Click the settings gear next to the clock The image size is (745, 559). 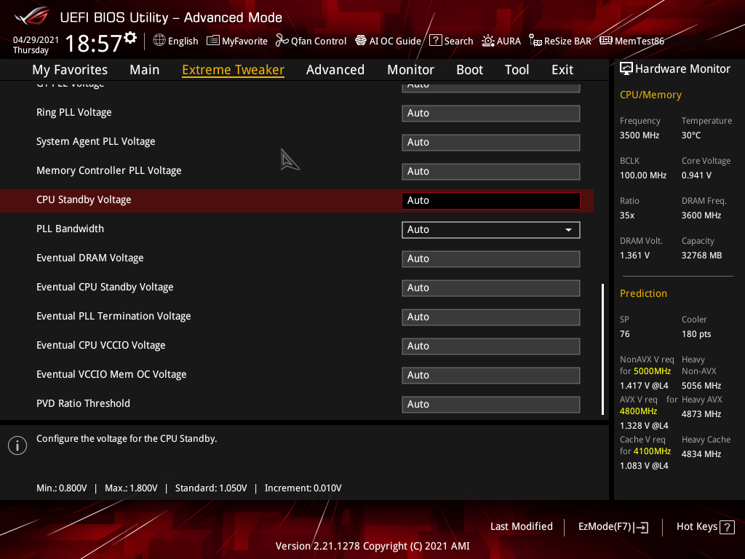coord(130,38)
